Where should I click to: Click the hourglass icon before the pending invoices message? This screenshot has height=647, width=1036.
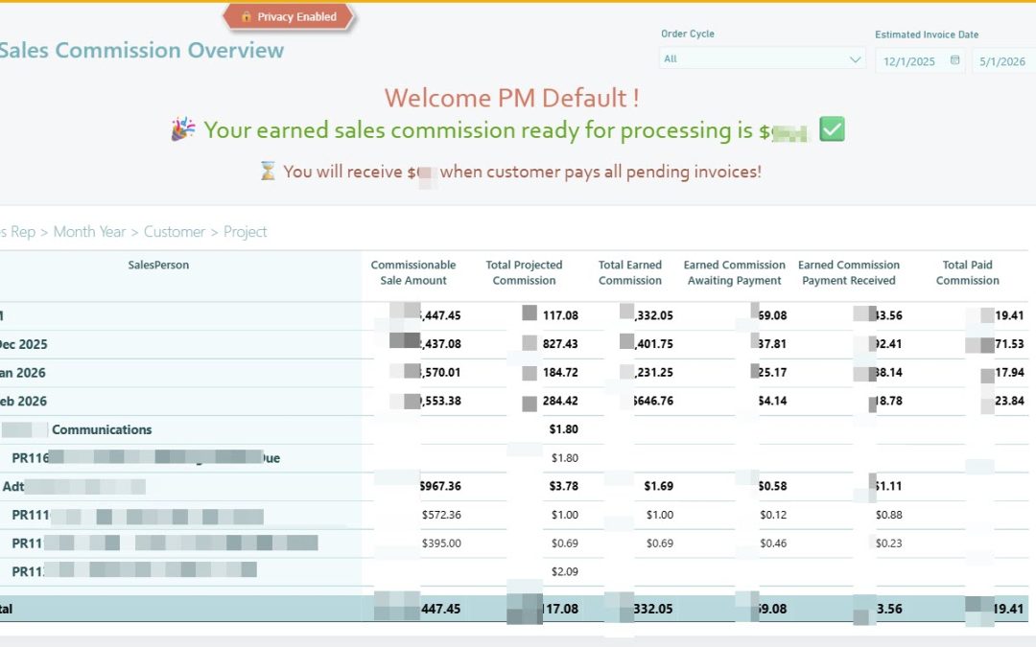267,171
